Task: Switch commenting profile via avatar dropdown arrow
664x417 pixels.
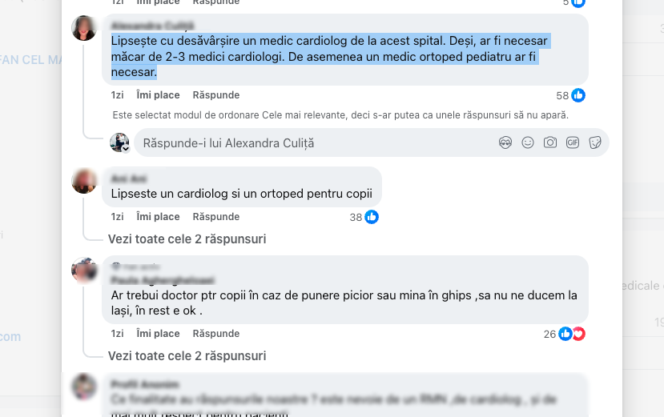Action: pos(126,149)
